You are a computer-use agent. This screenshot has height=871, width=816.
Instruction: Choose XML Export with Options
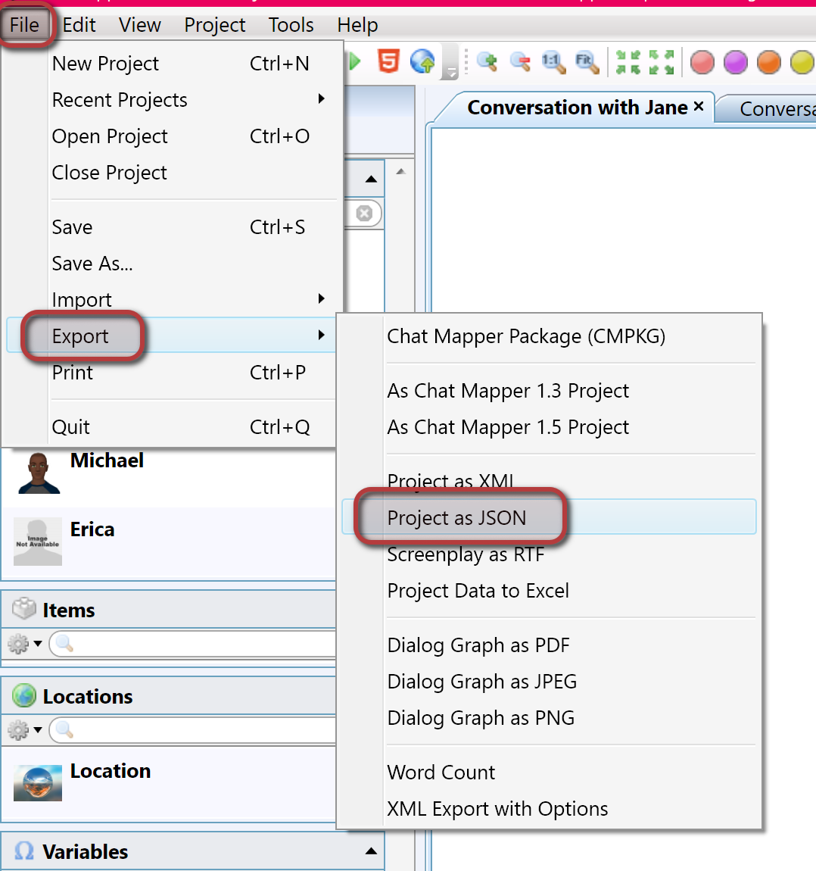(550, 808)
